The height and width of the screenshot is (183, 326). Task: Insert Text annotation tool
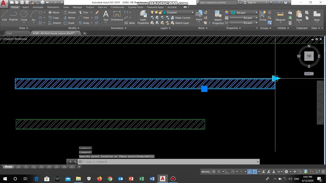(x=106, y=16)
